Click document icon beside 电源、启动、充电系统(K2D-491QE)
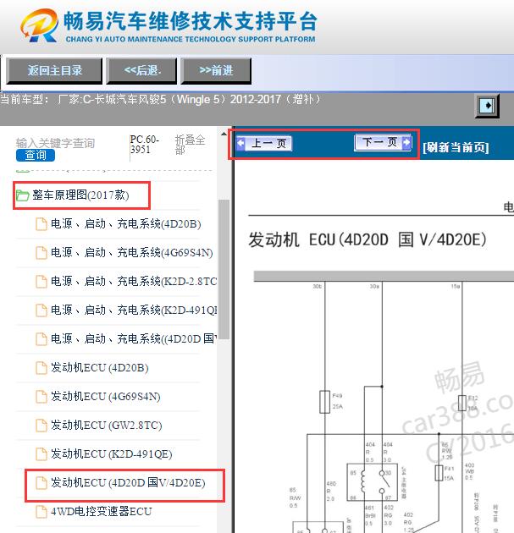This screenshot has width=514, height=533. tap(41, 310)
